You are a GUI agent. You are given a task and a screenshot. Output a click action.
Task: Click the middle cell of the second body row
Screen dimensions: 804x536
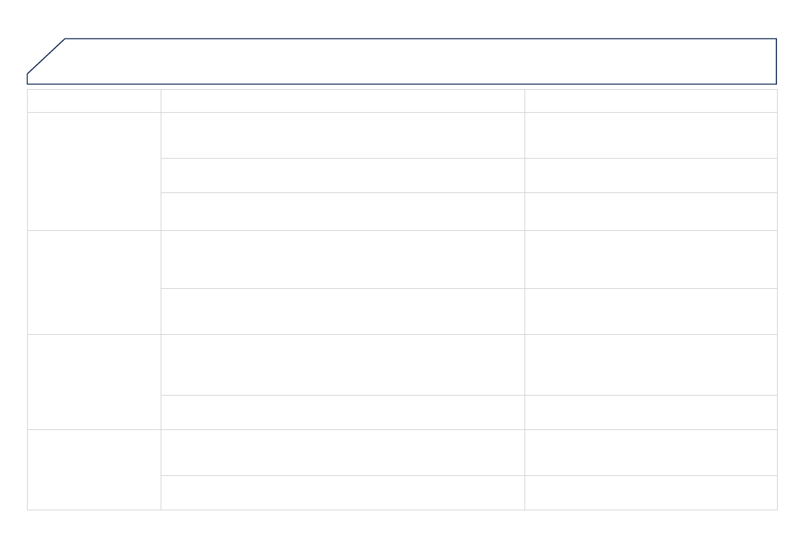tap(343, 176)
